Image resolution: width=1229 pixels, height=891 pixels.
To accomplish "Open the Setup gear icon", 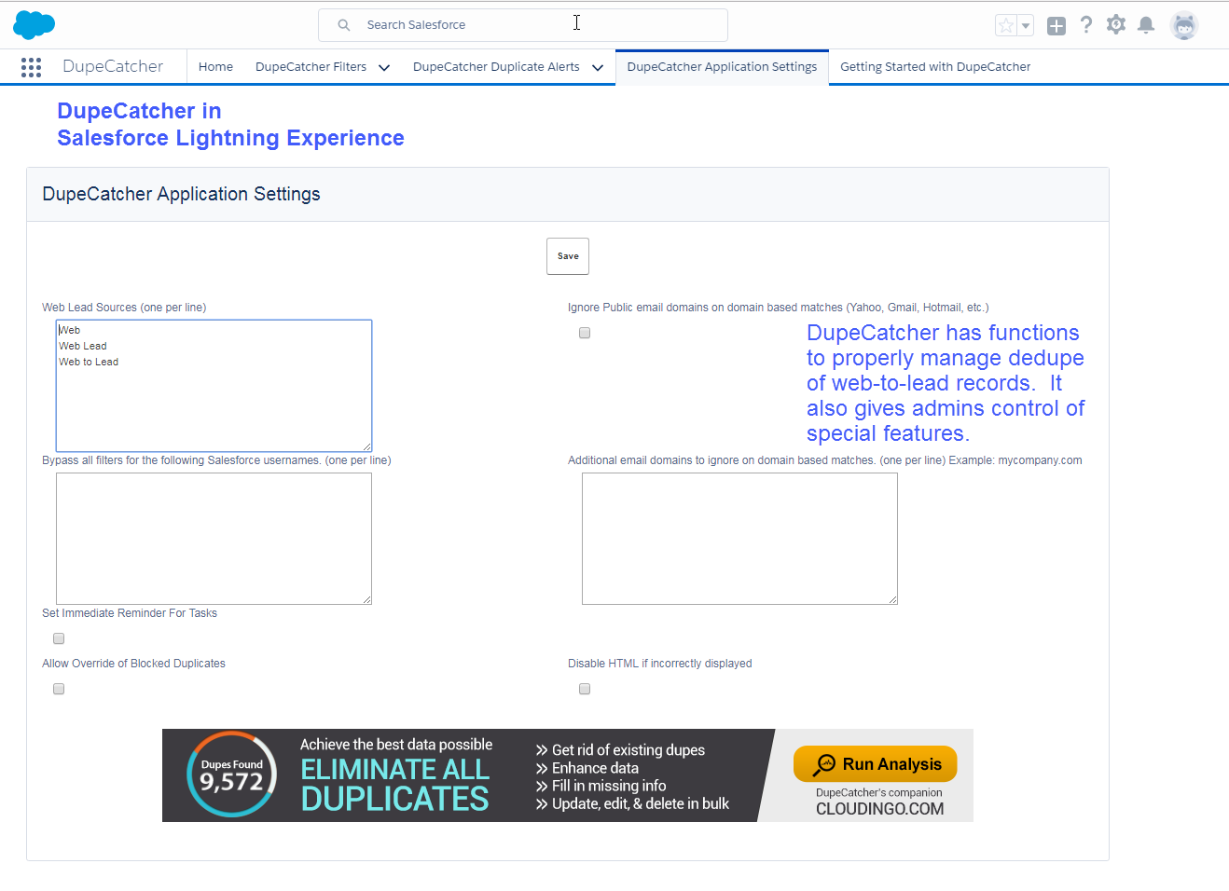I will [x=1116, y=25].
